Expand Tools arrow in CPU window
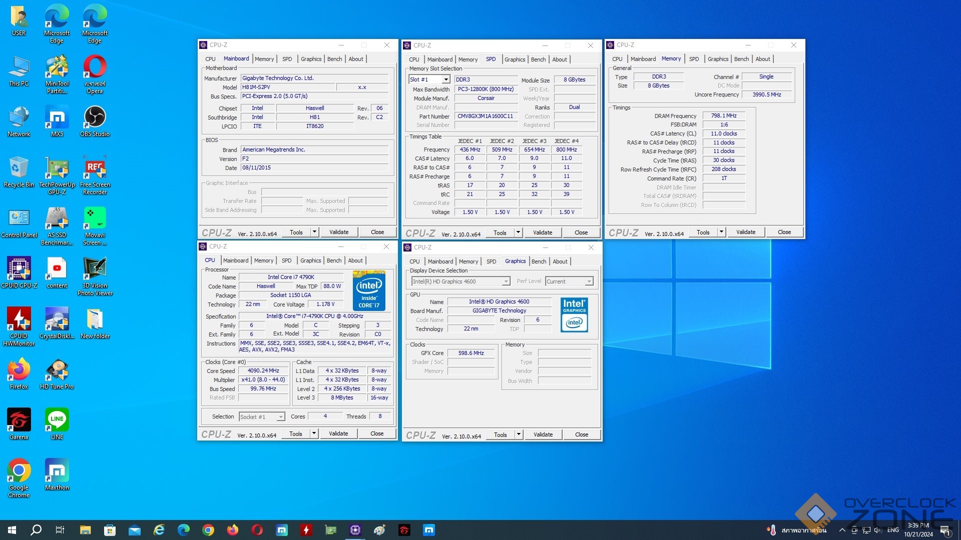961x540 pixels. (314, 433)
